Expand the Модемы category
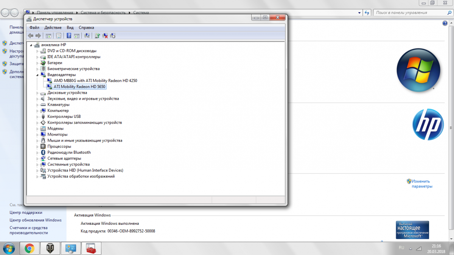The height and width of the screenshot is (255, 454). 37,128
